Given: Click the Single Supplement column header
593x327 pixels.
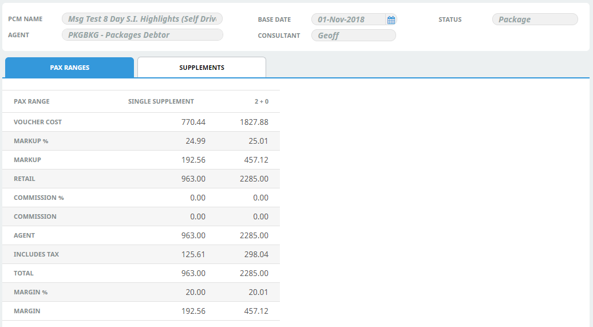Looking at the screenshot, I should coord(161,101).
